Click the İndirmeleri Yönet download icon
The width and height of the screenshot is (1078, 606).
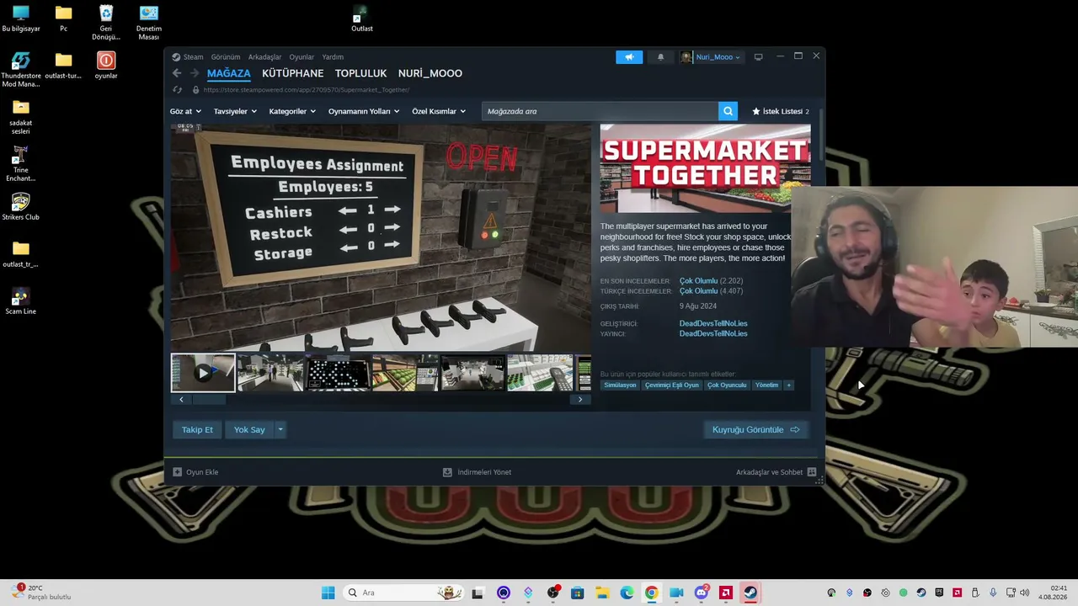pyautogui.click(x=447, y=472)
